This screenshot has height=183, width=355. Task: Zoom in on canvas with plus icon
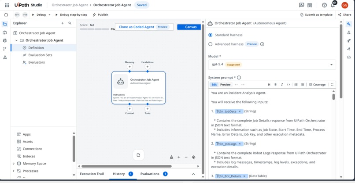tap(179, 157)
